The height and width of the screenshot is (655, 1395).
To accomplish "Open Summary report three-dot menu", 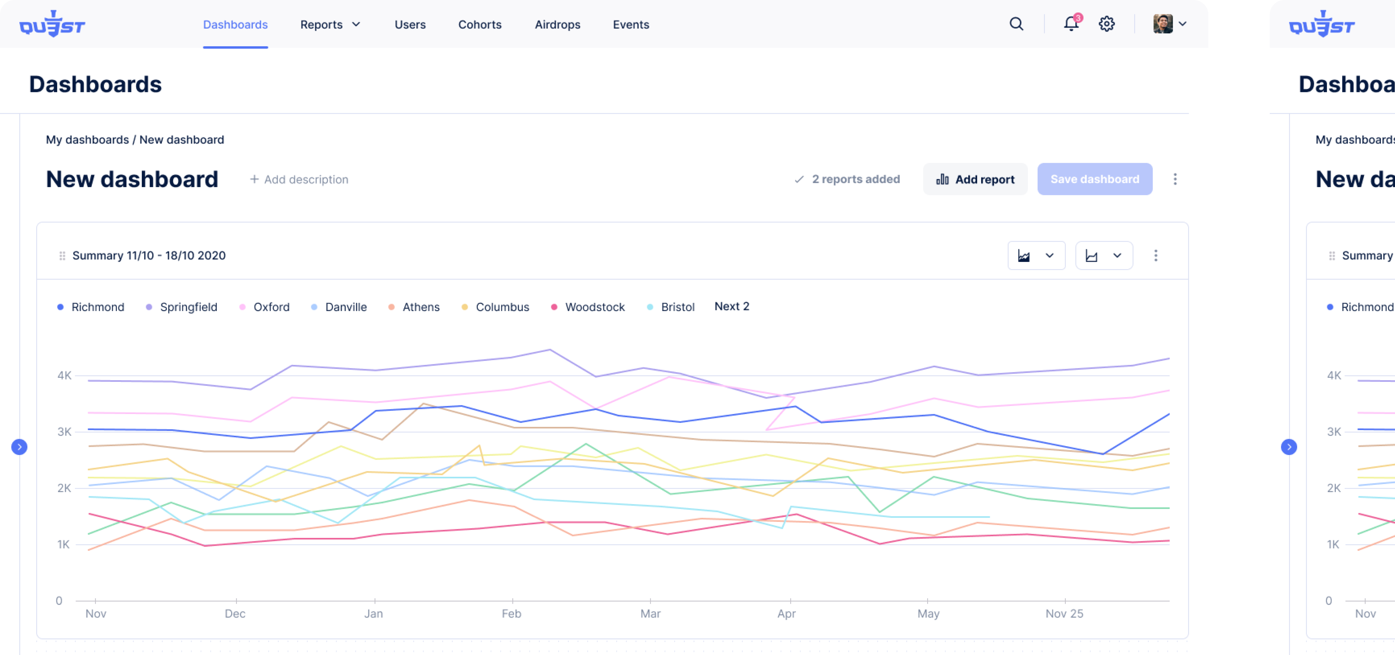I will (1155, 255).
